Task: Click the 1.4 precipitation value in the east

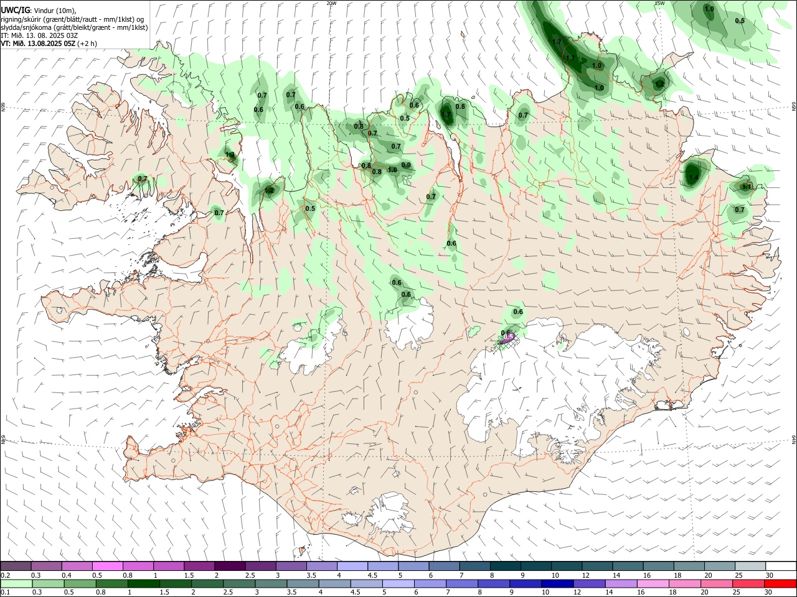Action: (694, 177)
